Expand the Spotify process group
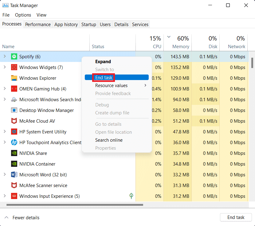Viewport: 255px width, 226px height. pyautogui.click(x=5, y=56)
